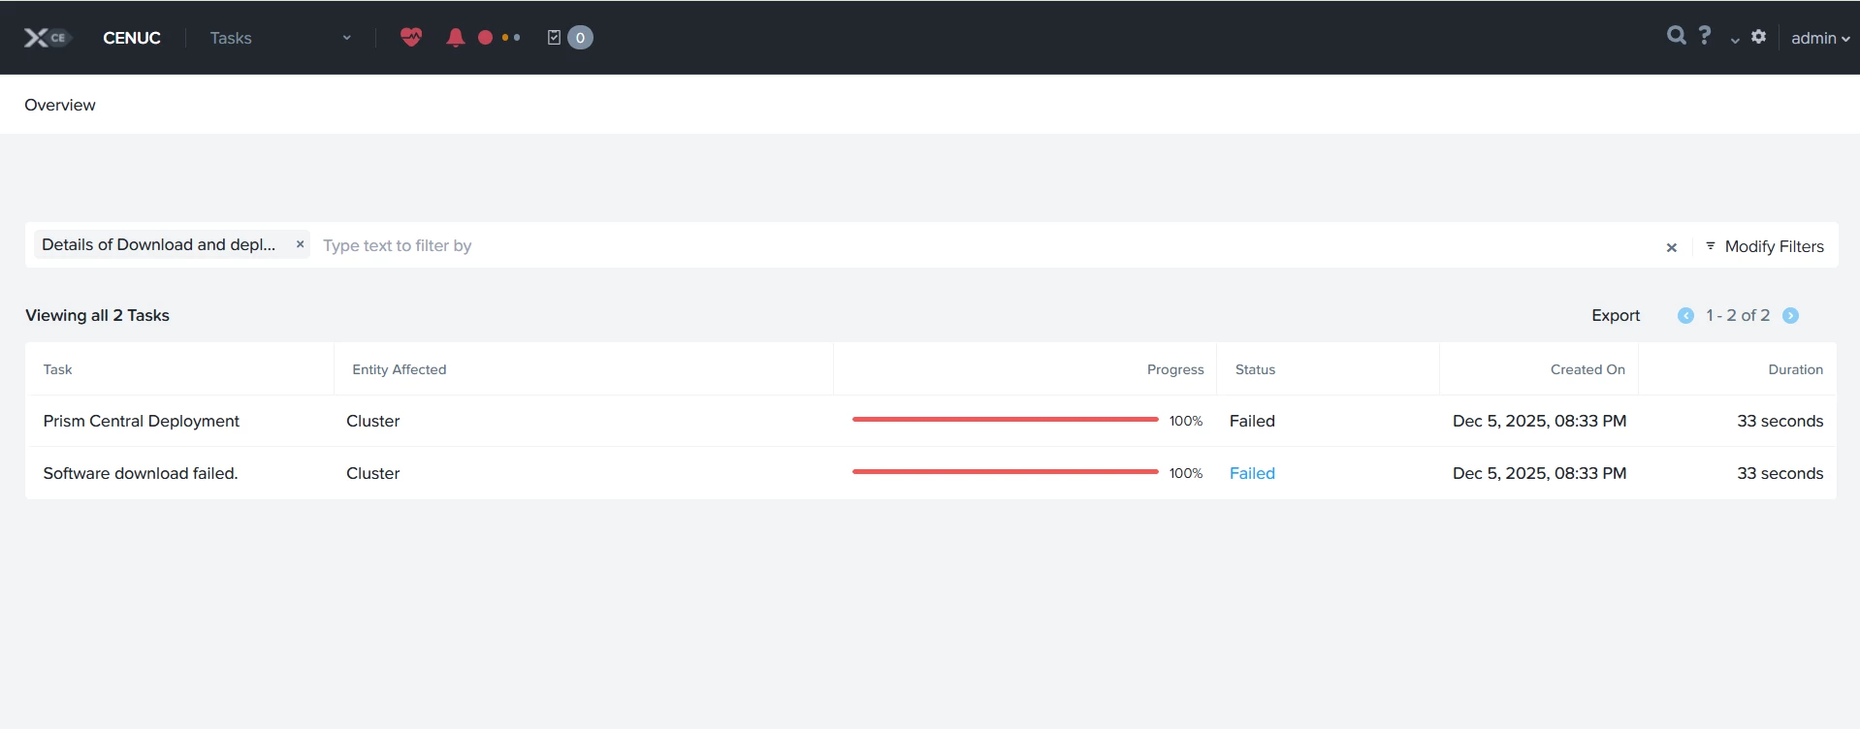This screenshot has width=1860, height=729.
Task: Open the alerts bell icon
Action: 455,38
